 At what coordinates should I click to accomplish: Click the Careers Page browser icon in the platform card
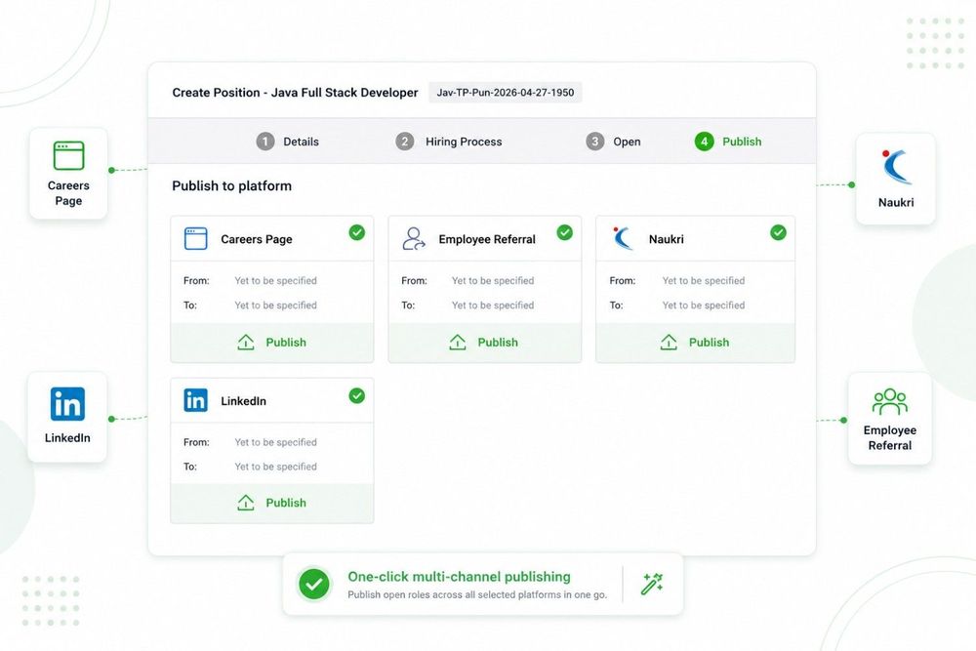(195, 238)
